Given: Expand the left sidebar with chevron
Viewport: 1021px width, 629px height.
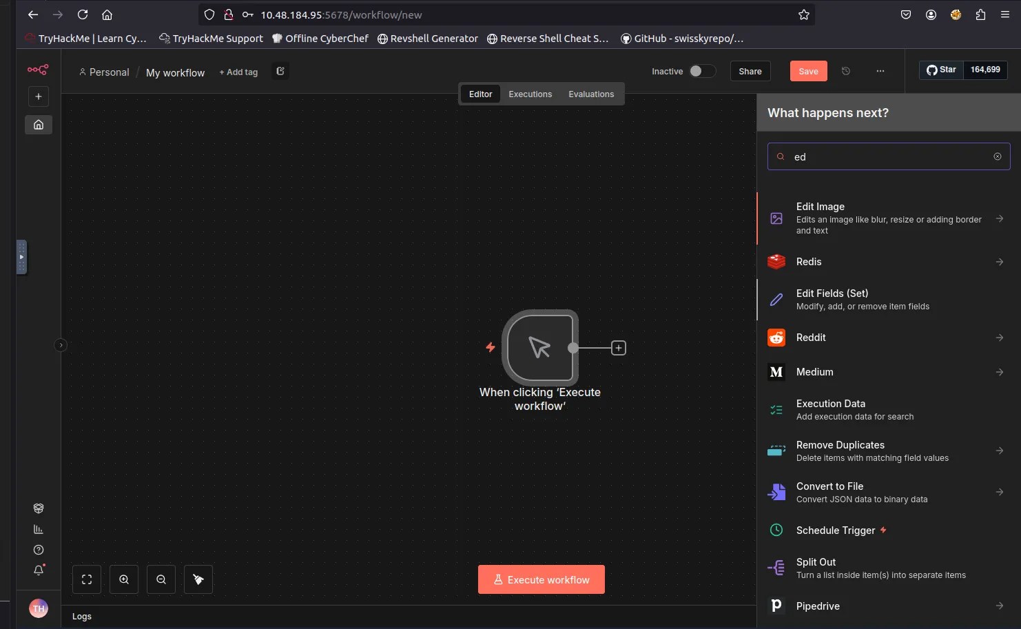Looking at the screenshot, I should pyautogui.click(x=61, y=345).
